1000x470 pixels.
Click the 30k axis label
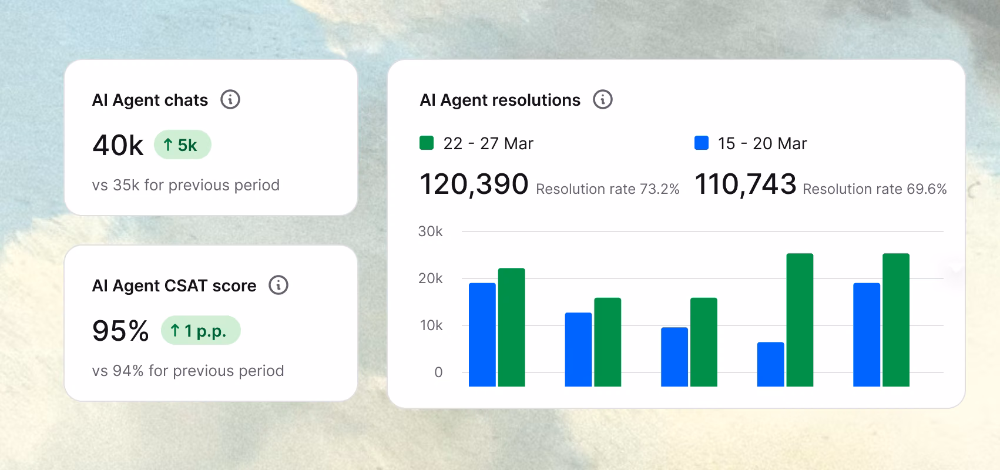pos(430,231)
